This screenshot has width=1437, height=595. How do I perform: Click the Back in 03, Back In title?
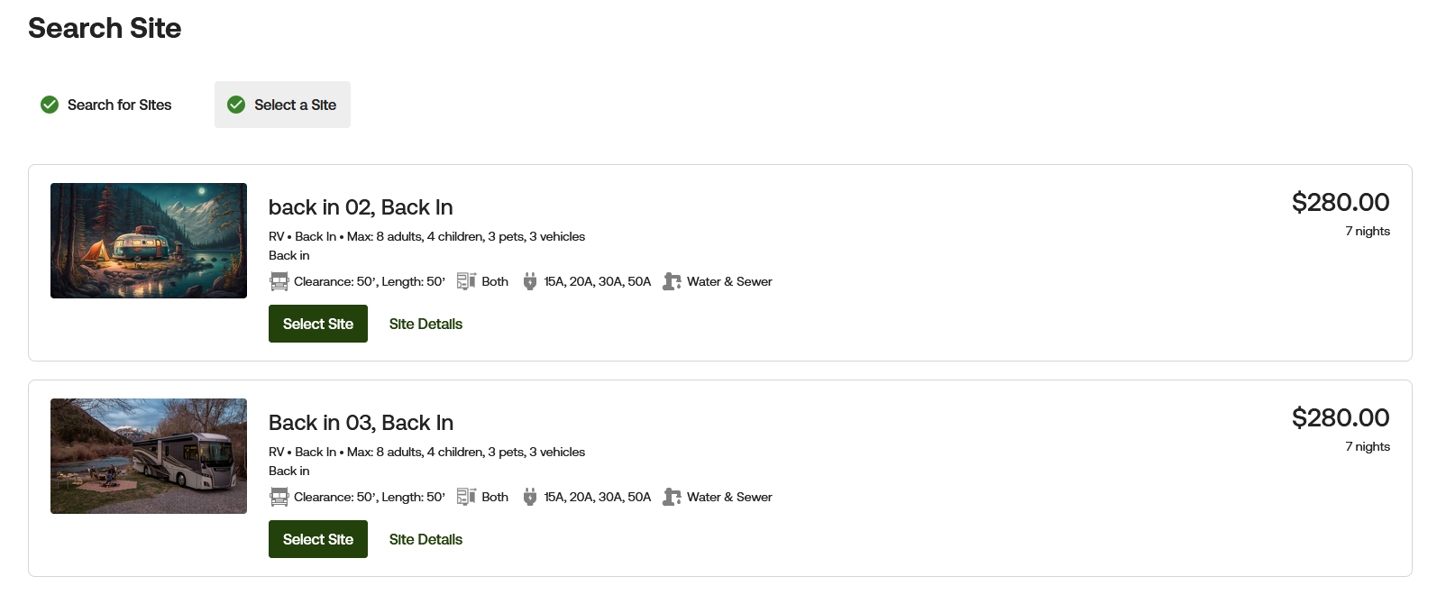[x=361, y=423]
